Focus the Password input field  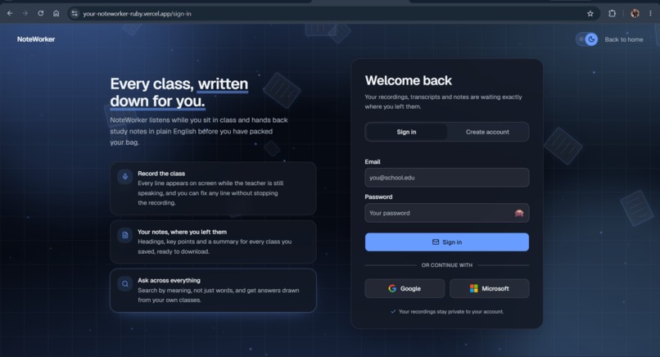point(447,213)
